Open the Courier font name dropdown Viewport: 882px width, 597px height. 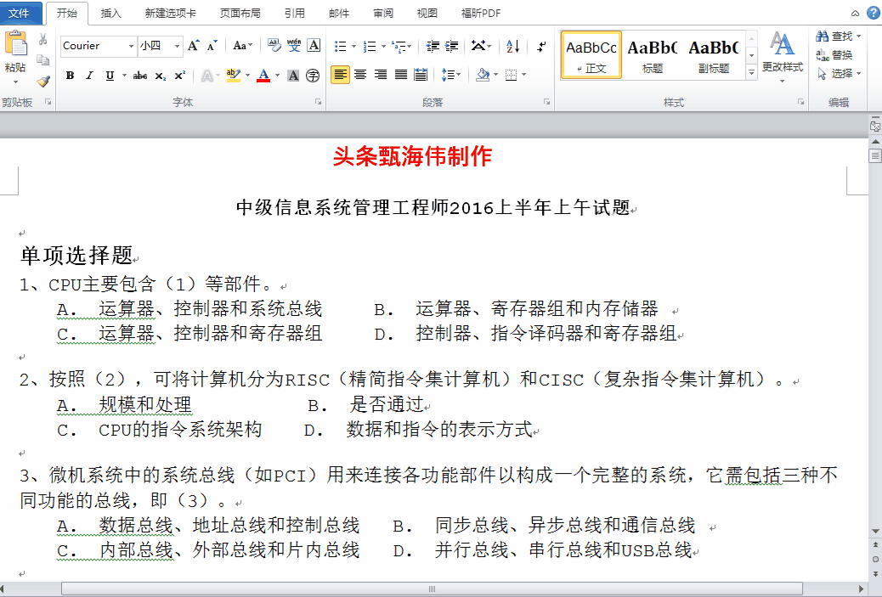coord(131,46)
